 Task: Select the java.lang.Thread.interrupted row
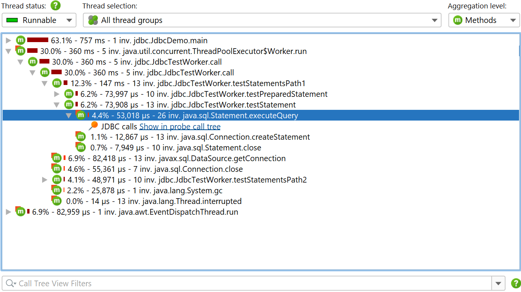(154, 201)
